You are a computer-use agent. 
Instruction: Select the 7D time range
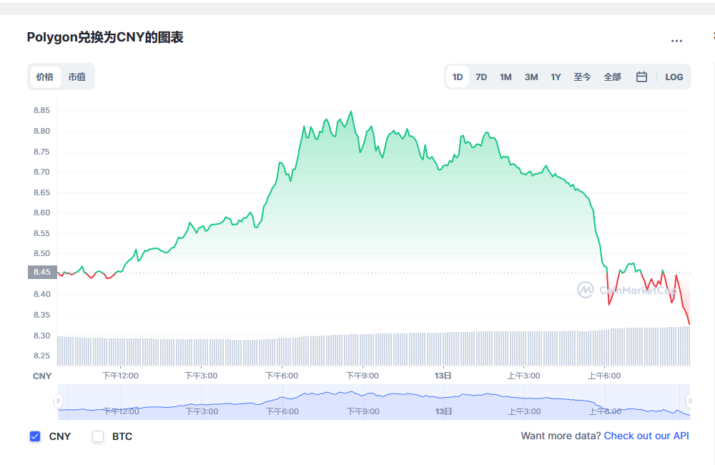(x=481, y=77)
